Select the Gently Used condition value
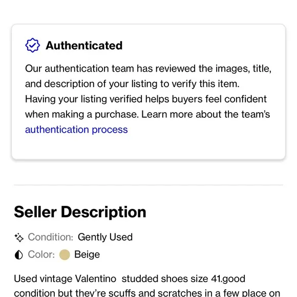 tap(105, 237)
